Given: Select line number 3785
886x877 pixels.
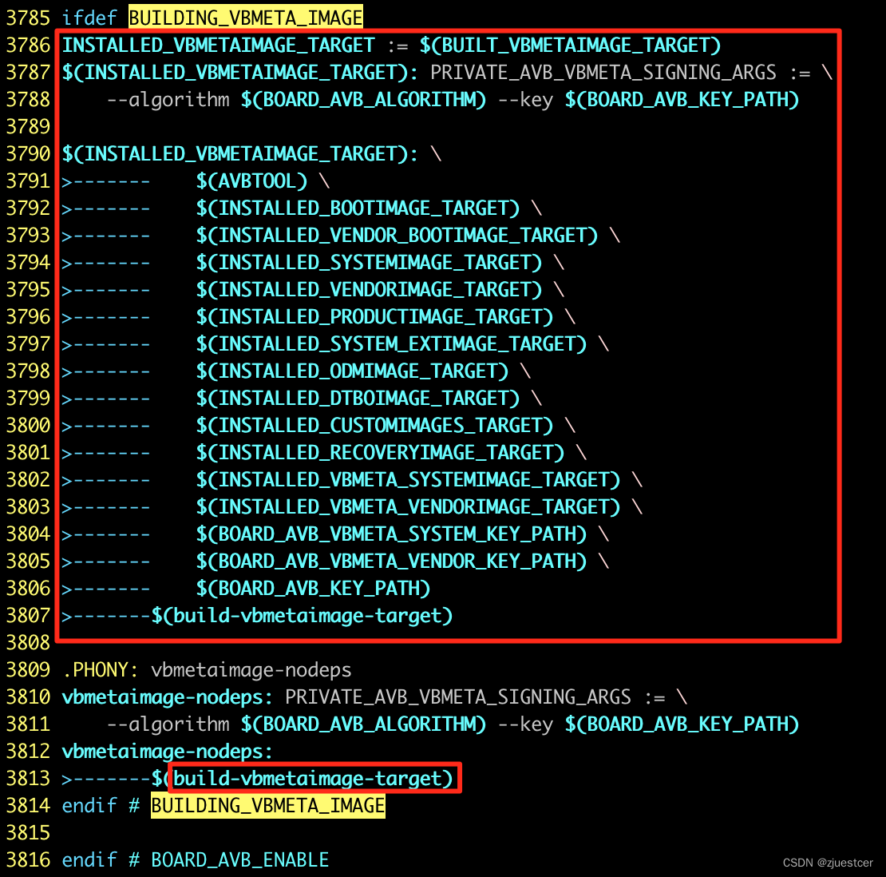Looking at the screenshot, I should 28,17.
